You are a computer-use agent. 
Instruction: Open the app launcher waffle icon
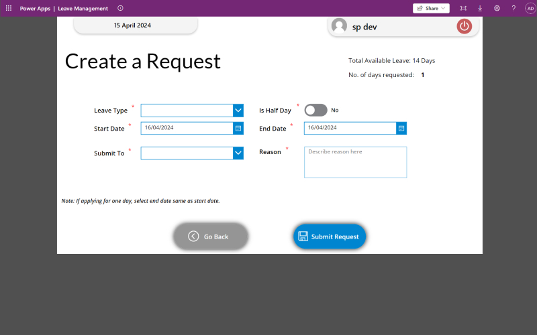click(x=9, y=8)
